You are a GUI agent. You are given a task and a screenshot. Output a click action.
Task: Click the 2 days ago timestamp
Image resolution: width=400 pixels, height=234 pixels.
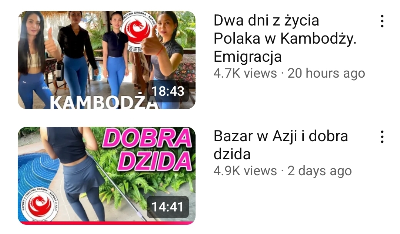(320, 170)
